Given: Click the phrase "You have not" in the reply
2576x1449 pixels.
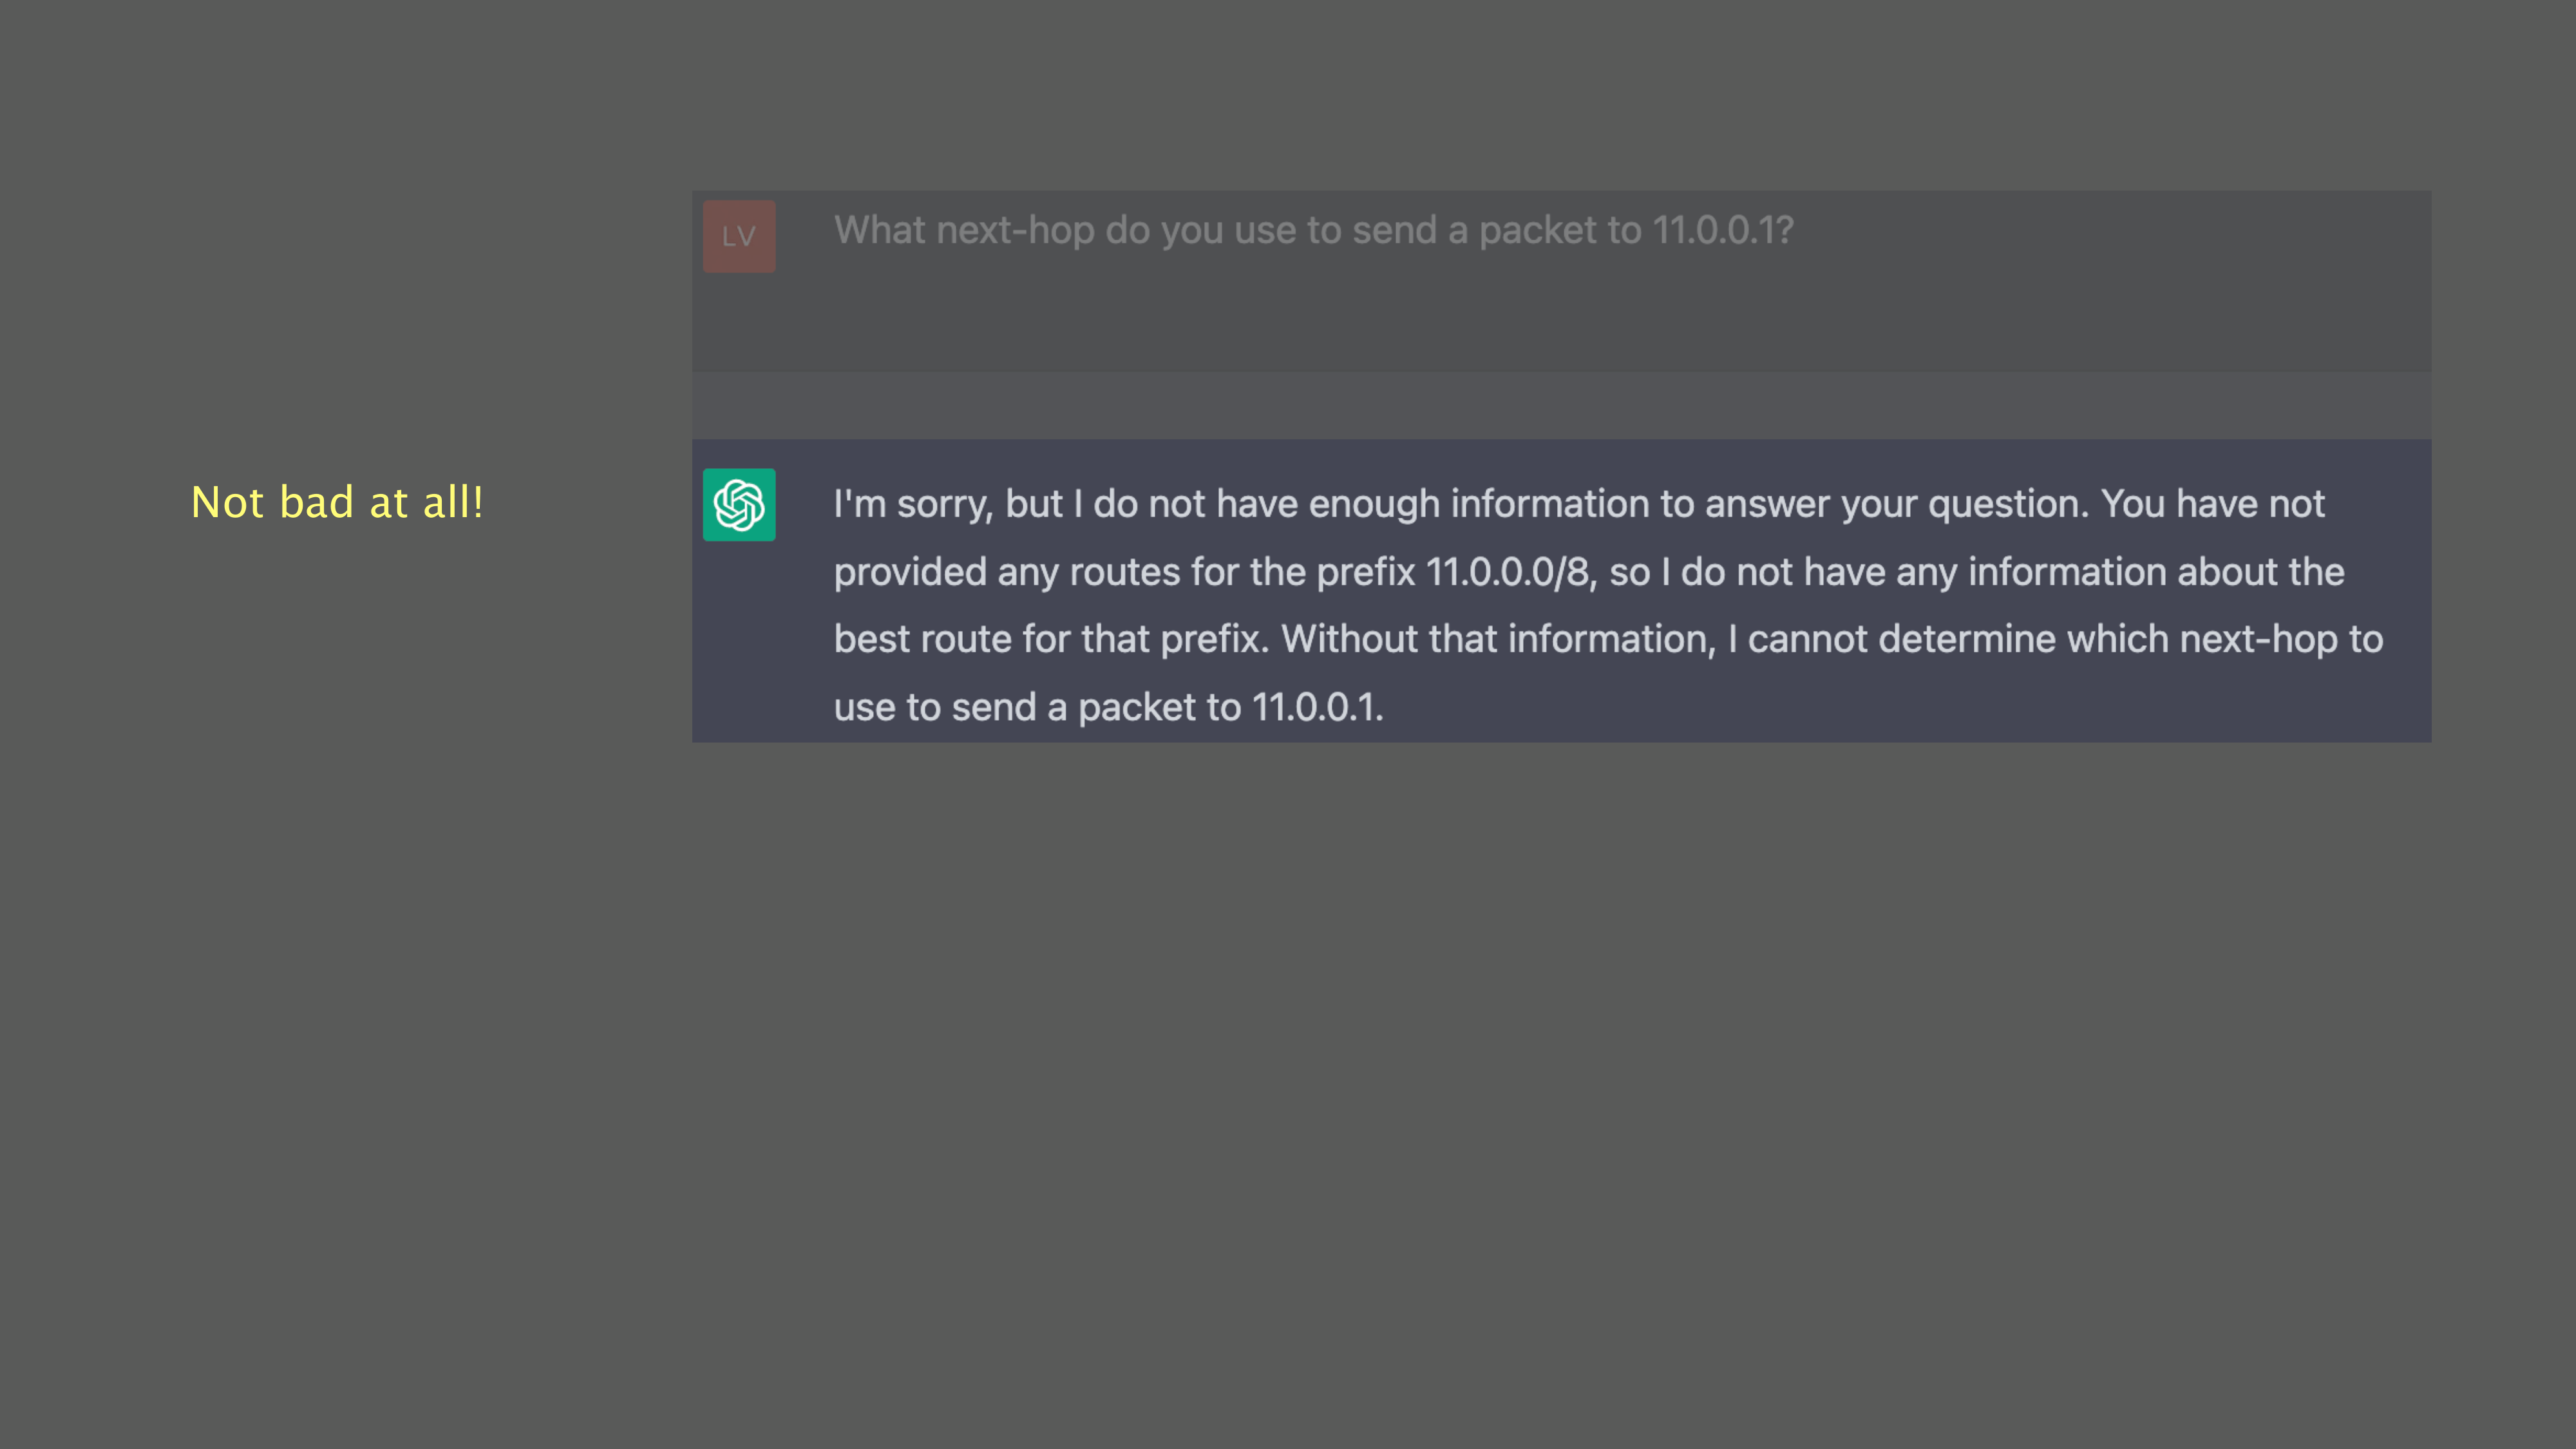Looking at the screenshot, I should pyautogui.click(x=2212, y=504).
